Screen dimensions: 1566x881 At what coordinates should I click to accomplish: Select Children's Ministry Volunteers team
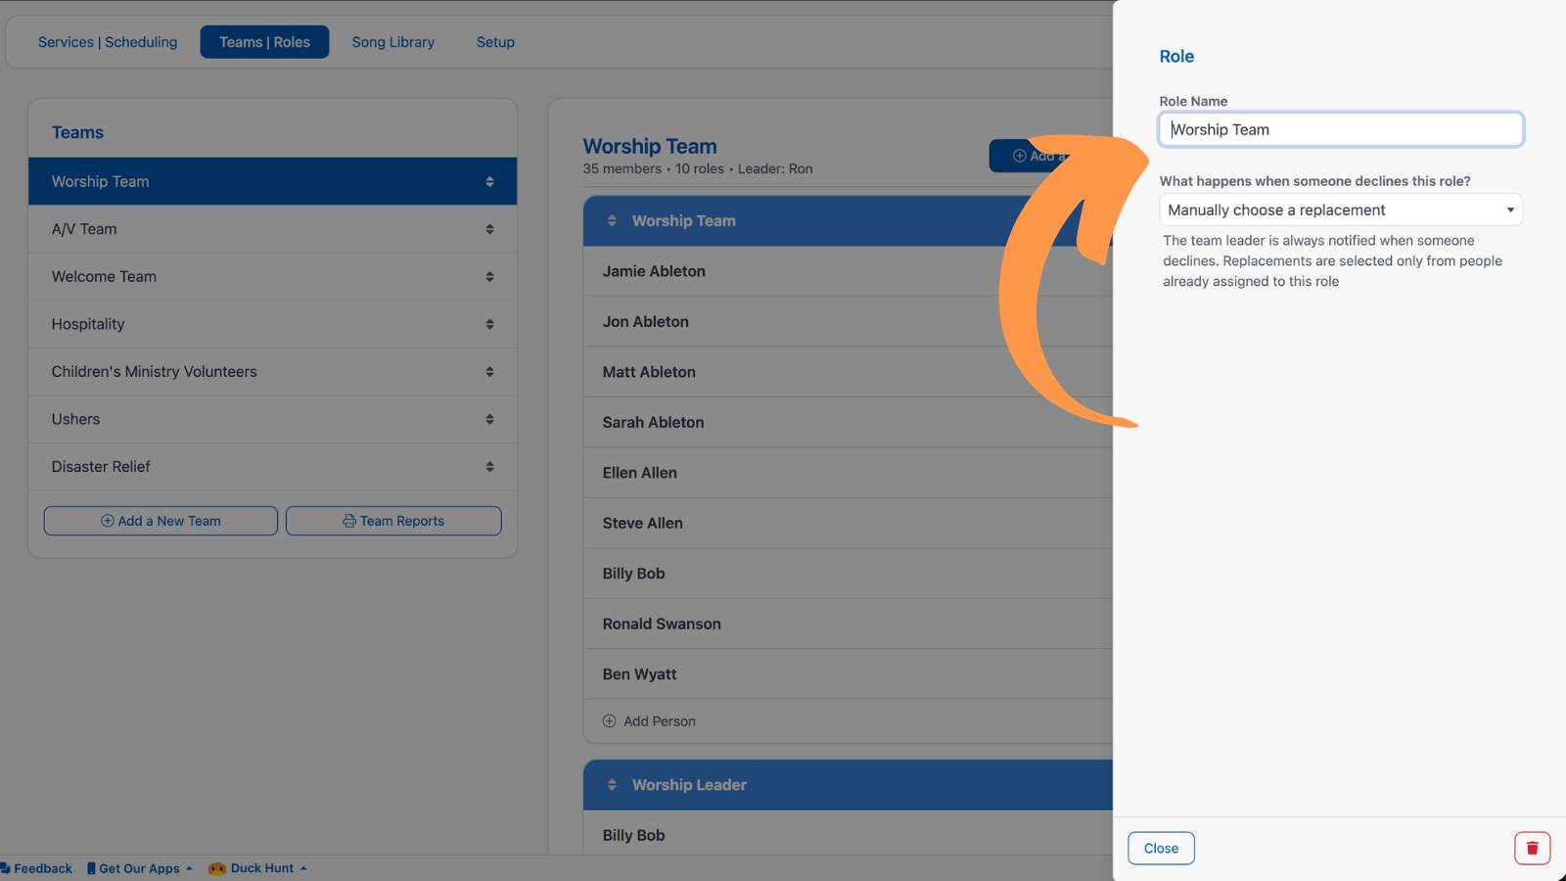pos(272,372)
